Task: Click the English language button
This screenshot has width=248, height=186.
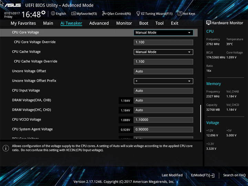Action: [x=59, y=13]
